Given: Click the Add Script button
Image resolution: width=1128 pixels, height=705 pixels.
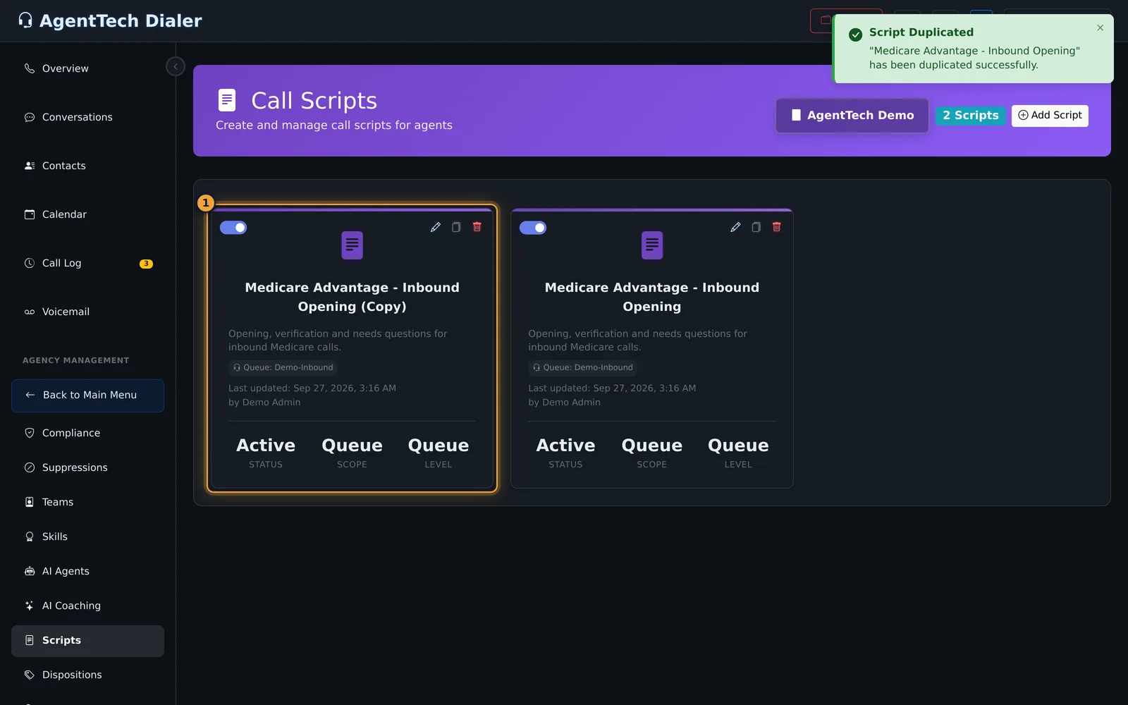Looking at the screenshot, I should tap(1050, 116).
